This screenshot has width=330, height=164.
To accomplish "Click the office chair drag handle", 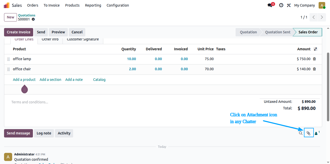I will (8, 69).
